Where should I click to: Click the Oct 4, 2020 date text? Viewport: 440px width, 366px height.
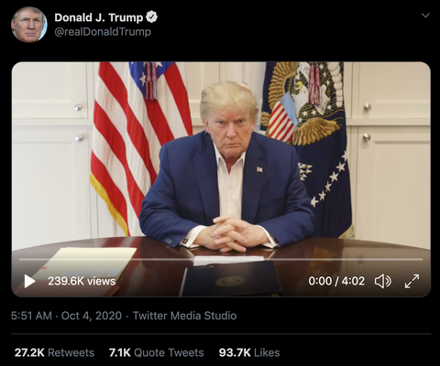(92, 316)
